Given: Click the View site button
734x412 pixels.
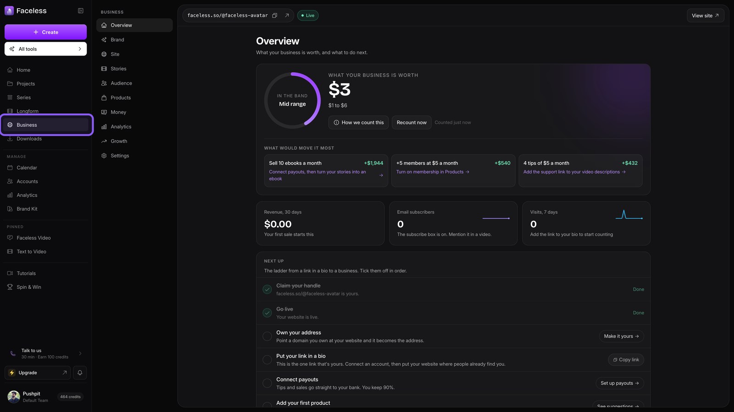Looking at the screenshot, I should point(705,16).
